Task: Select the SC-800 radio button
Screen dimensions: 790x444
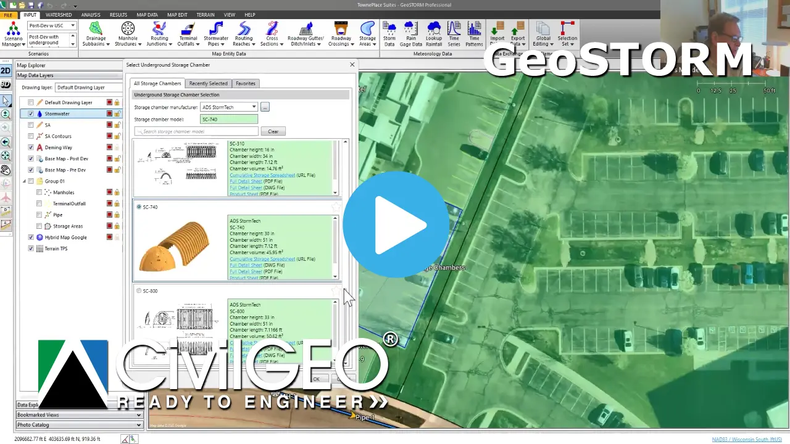Action: 139,291
